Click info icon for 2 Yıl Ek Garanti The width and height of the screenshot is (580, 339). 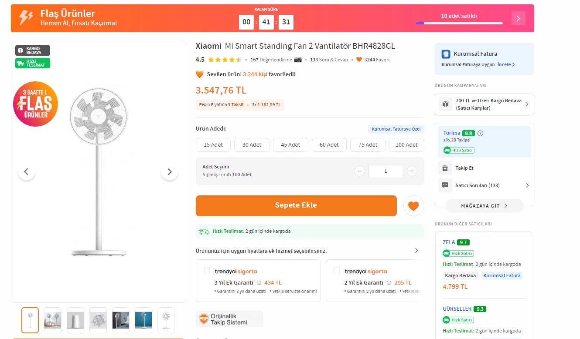click(389, 282)
